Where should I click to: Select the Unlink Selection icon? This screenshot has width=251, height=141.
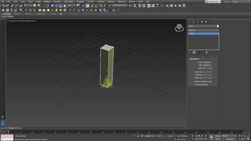pos(16,5)
